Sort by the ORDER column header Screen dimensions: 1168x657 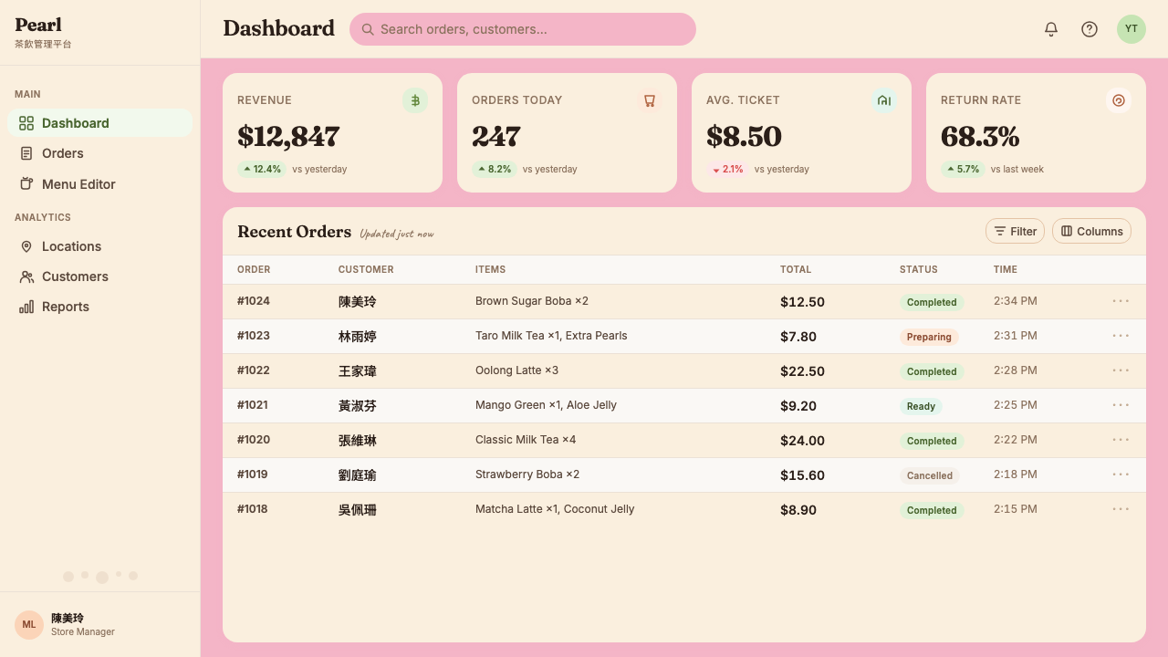coord(254,269)
